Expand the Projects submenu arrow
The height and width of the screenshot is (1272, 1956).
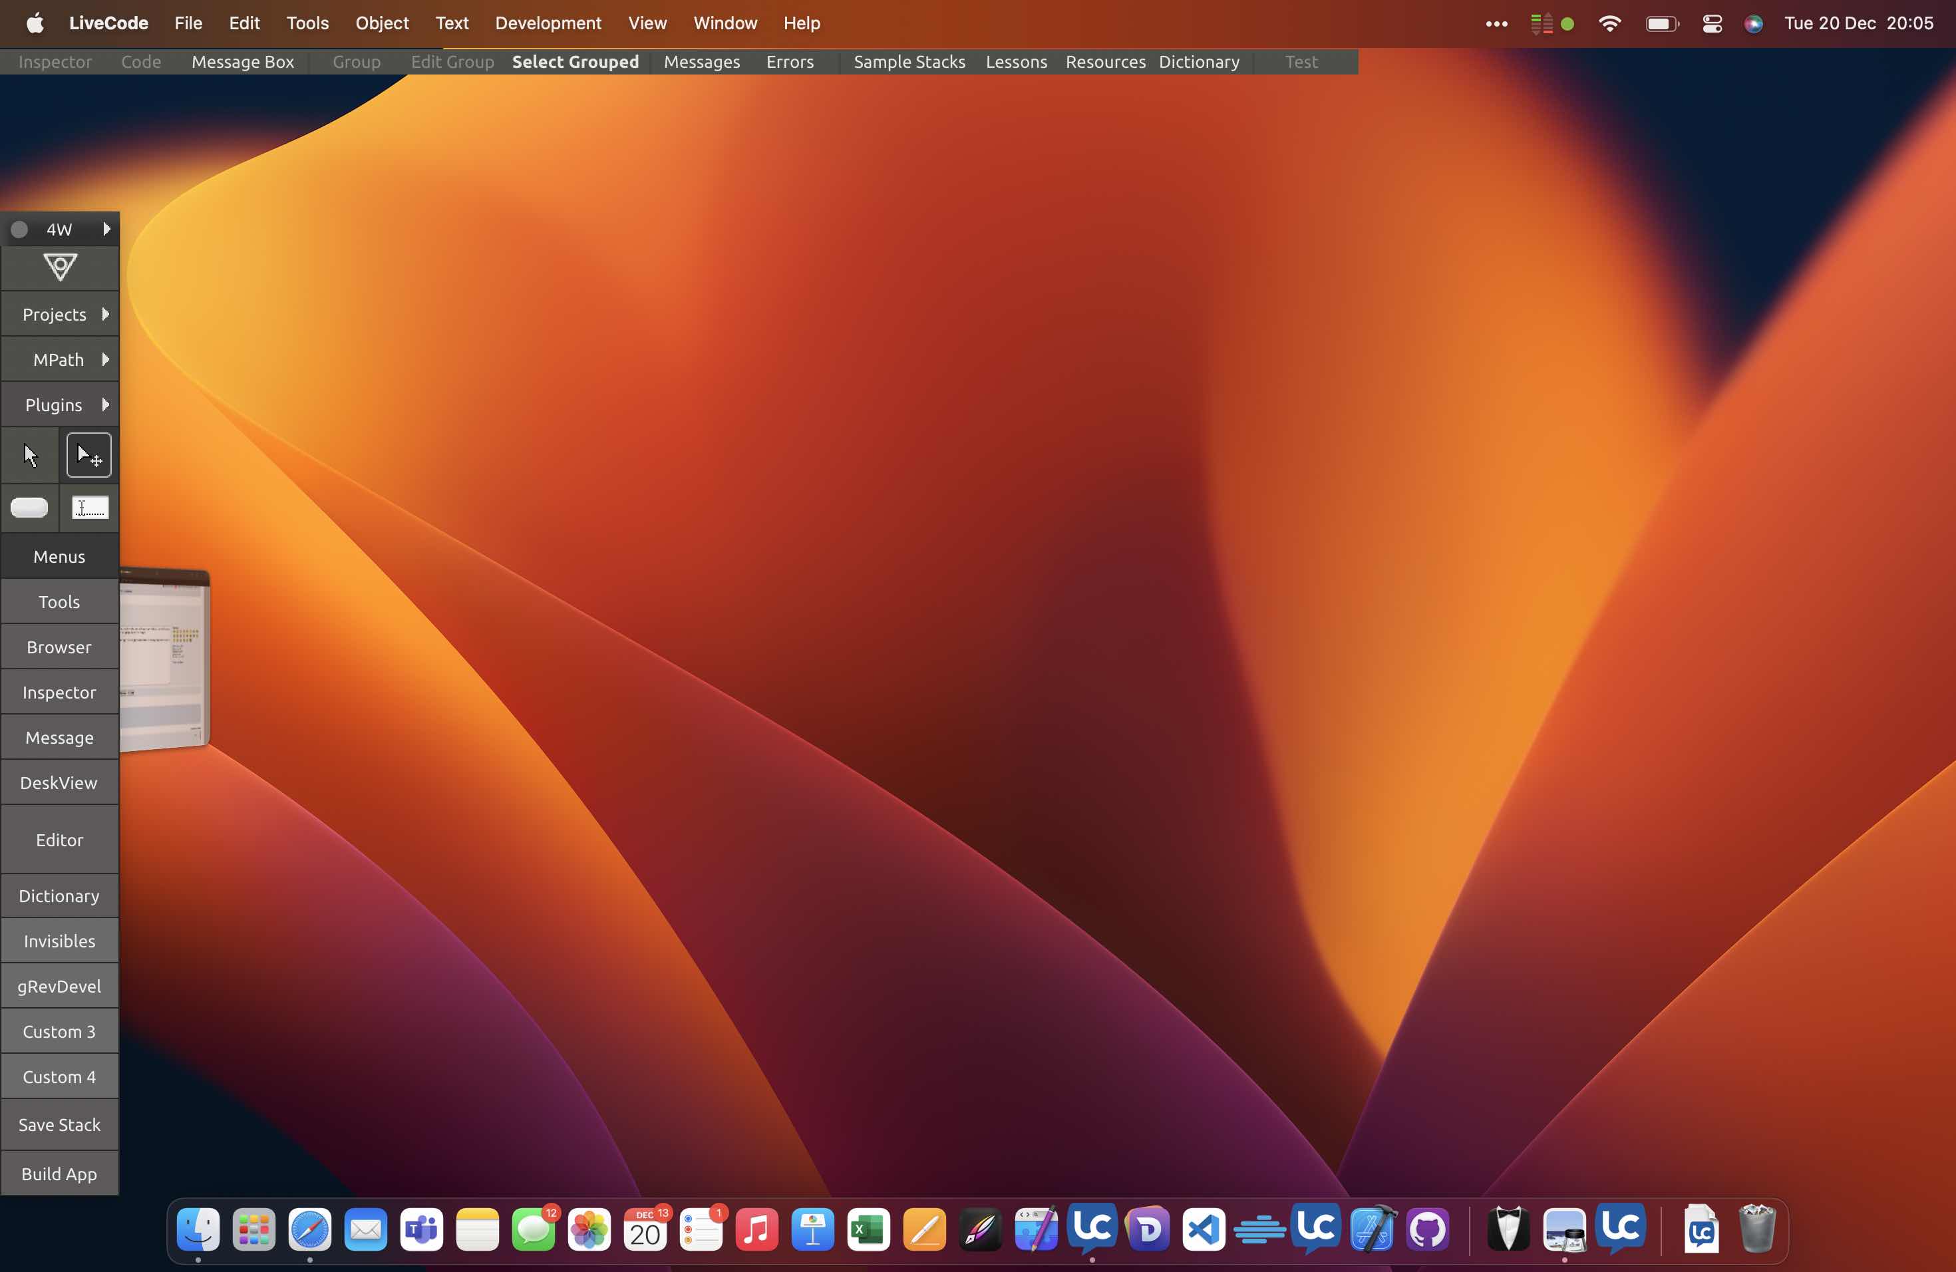pyautogui.click(x=105, y=314)
